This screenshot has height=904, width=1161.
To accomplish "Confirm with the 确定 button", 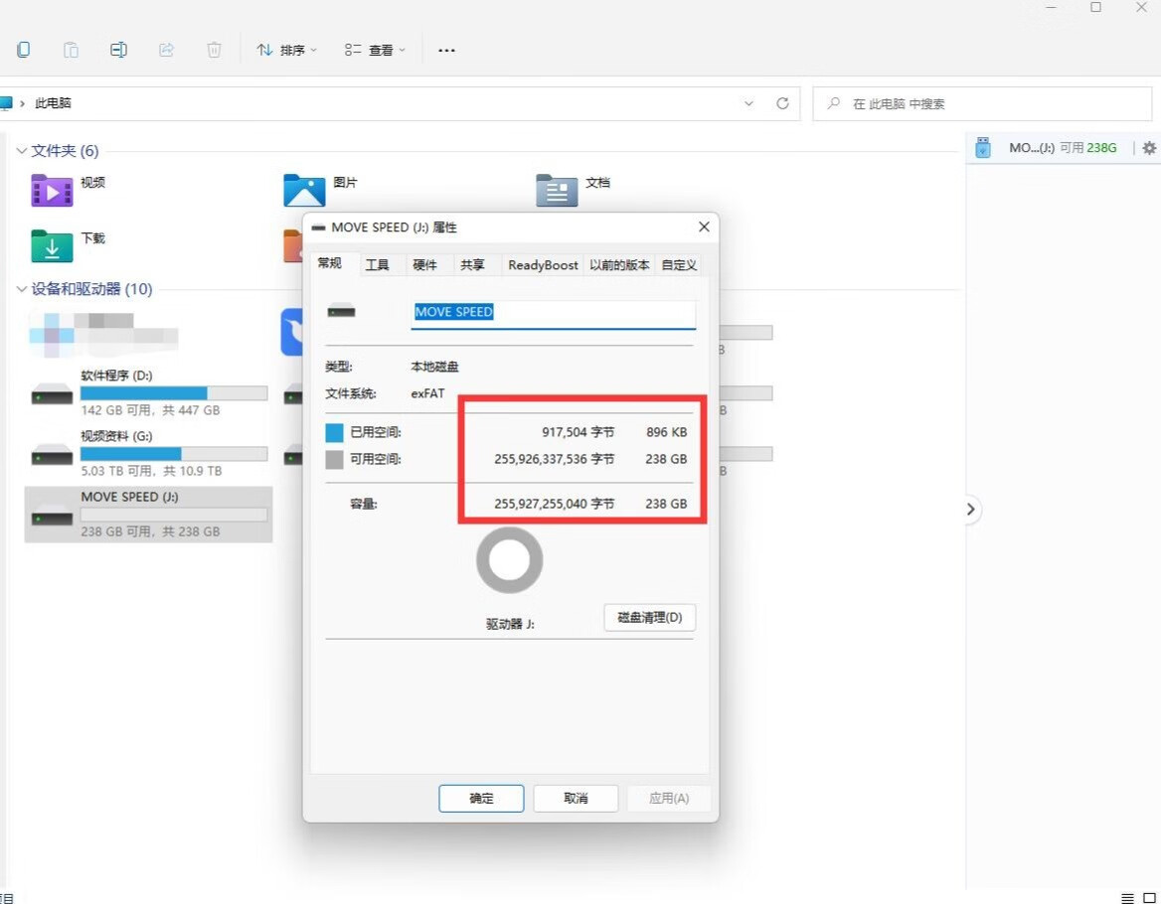I will tap(481, 799).
